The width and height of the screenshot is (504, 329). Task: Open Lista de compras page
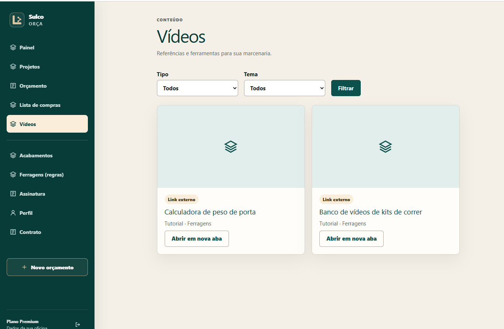pyautogui.click(x=47, y=105)
